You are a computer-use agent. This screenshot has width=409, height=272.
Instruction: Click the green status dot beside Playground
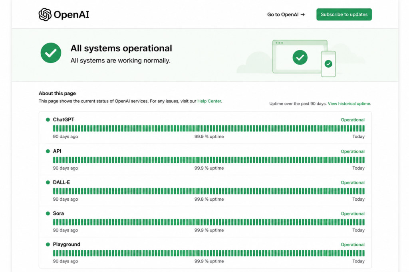[48, 244]
